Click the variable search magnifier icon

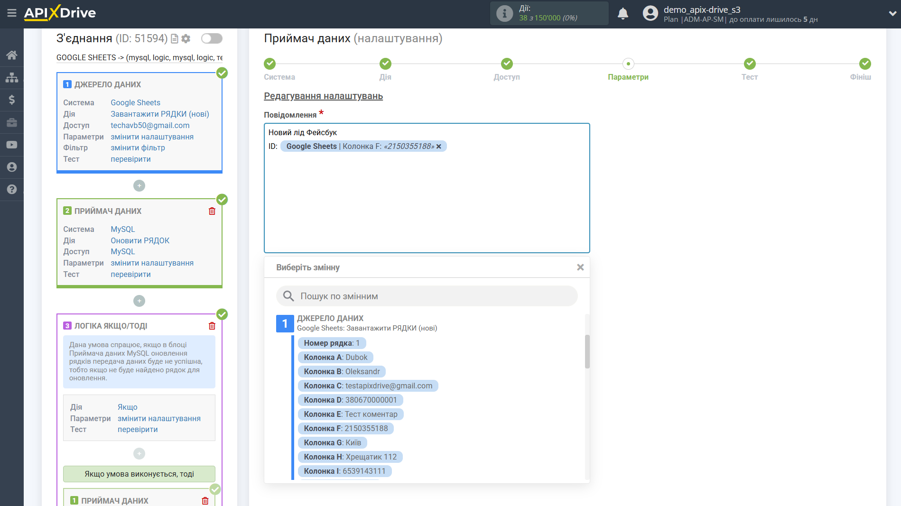(x=288, y=296)
